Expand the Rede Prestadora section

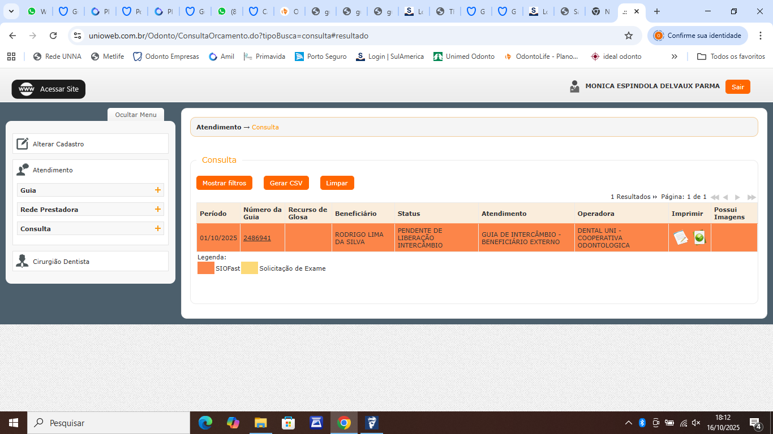pyautogui.click(x=158, y=210)
